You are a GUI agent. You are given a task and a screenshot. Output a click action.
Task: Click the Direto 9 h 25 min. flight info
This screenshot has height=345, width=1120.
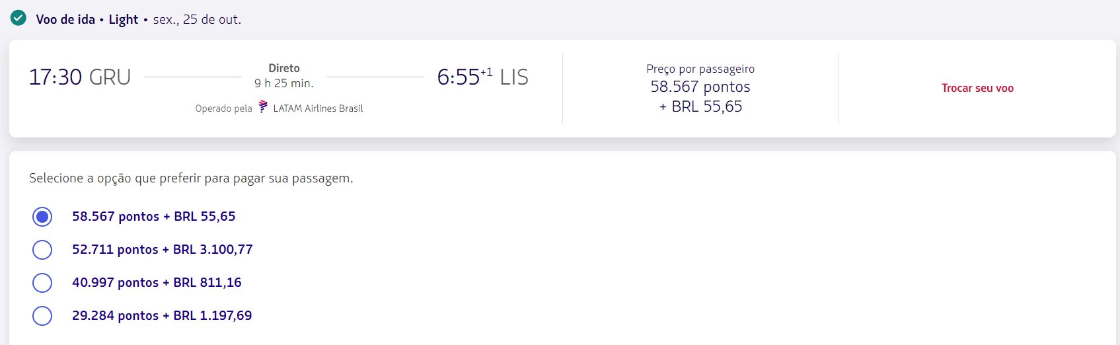coord(284,75)
